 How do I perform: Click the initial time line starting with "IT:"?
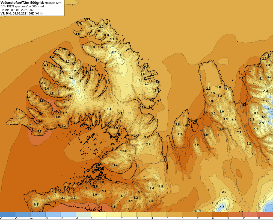17,10
